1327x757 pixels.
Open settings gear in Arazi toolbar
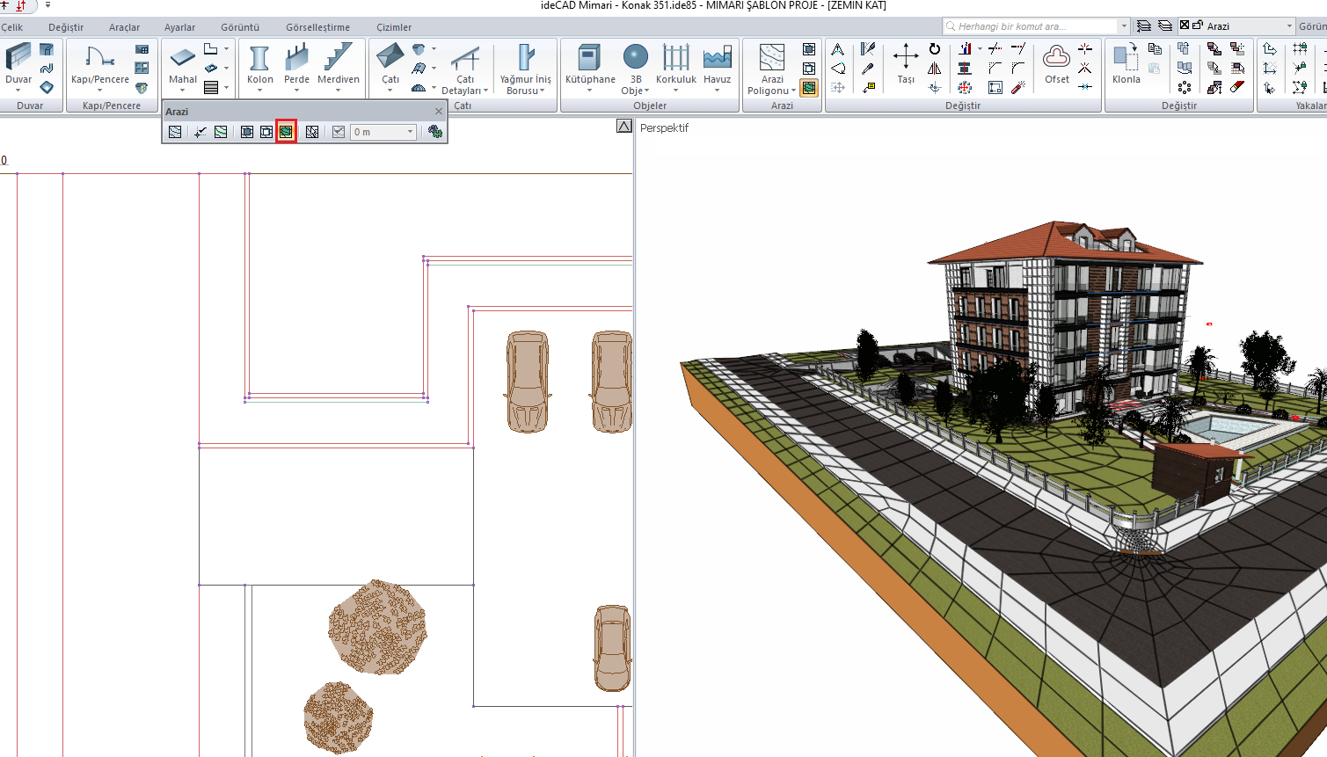coord(435,132)
